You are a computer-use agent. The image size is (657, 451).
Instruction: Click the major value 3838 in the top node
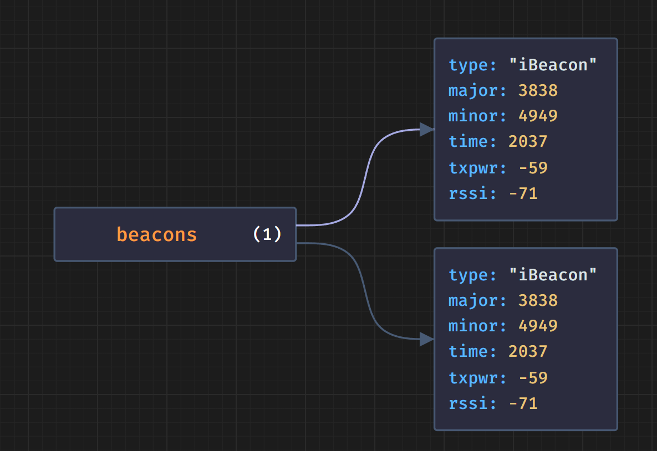pyautogui.click(x=538, y=91)
